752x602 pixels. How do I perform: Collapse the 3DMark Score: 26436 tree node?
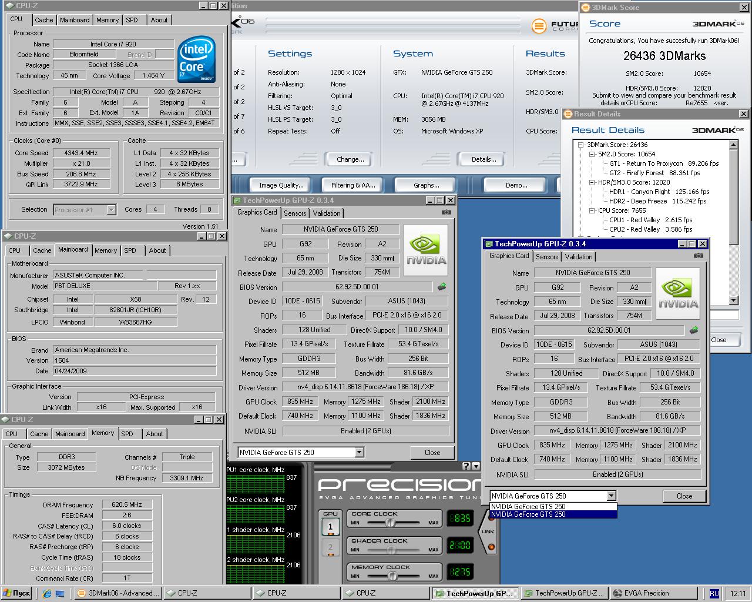[580, 145]
